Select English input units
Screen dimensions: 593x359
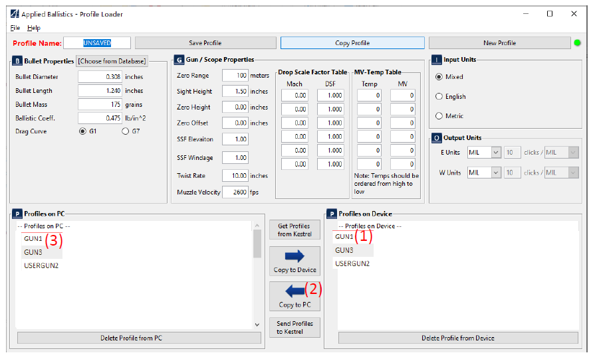(439, 96)
